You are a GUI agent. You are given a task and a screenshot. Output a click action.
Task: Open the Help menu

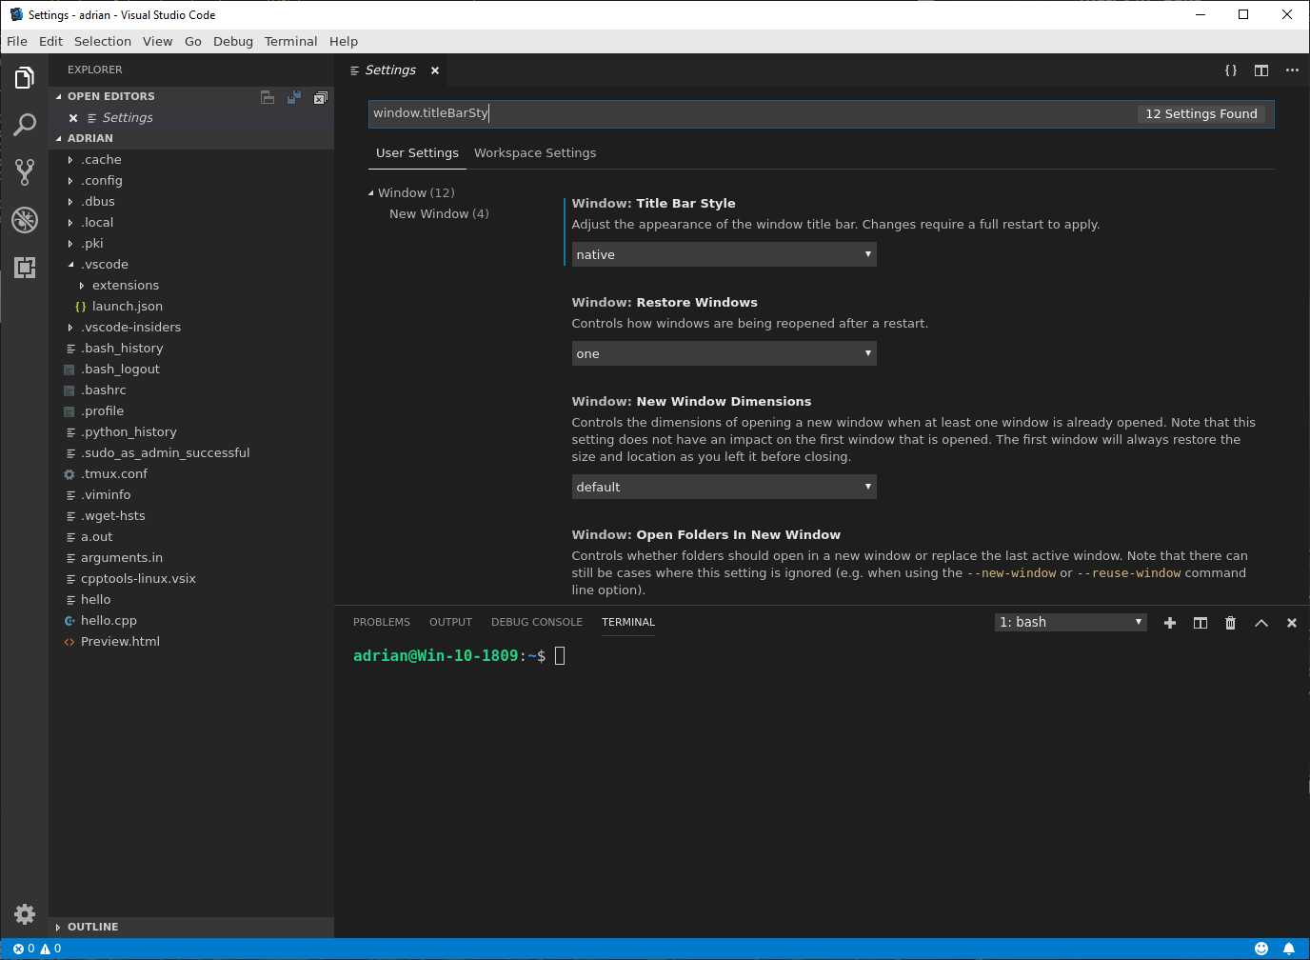pyautogui.click(x=344, y=42)
